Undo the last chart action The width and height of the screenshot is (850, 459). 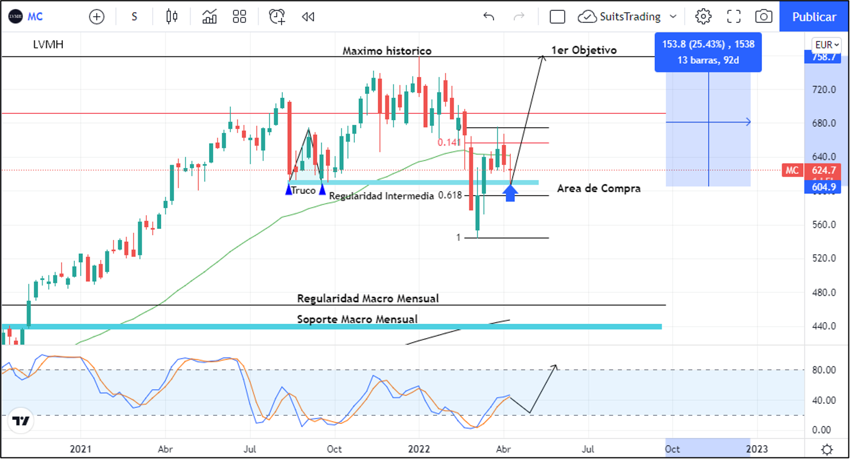click(489, 17)
